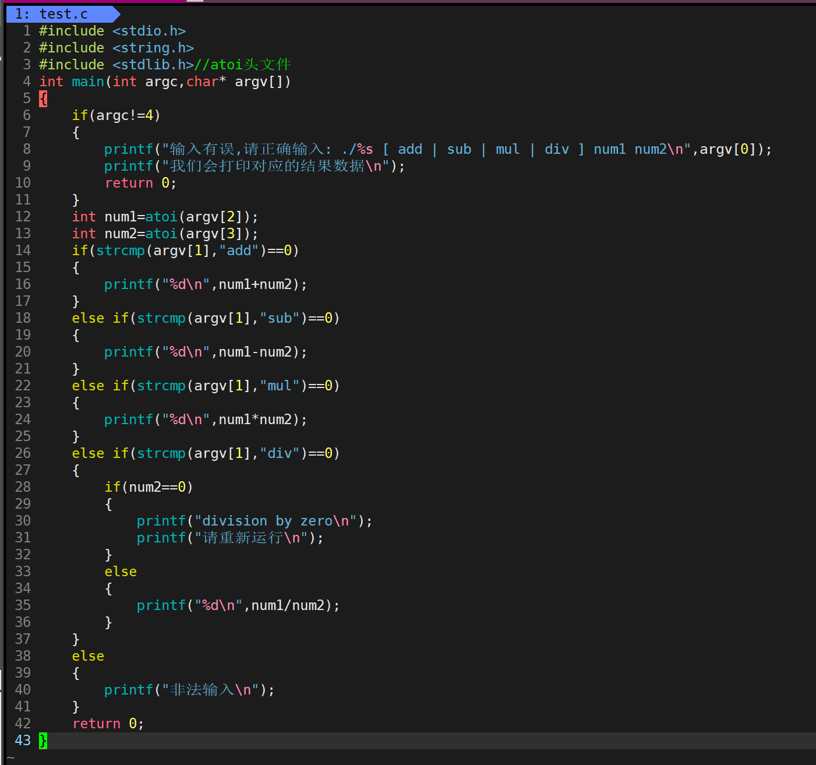Click num1+num2 expression

255,284
